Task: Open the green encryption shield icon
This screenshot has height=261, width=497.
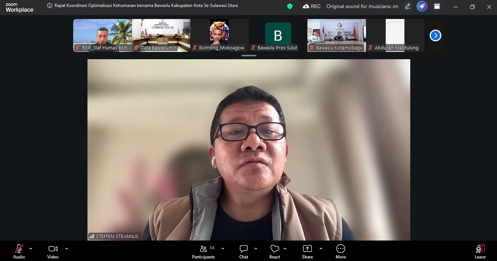Action: click(x=290, y=6)
